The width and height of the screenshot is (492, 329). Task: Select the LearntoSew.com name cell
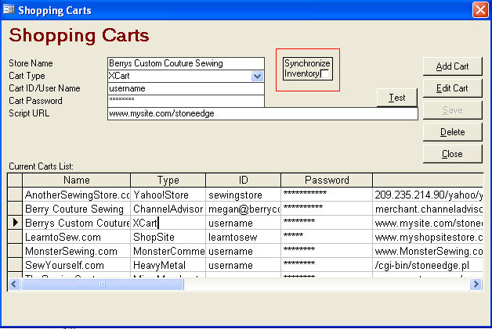(x=76, y=237)
